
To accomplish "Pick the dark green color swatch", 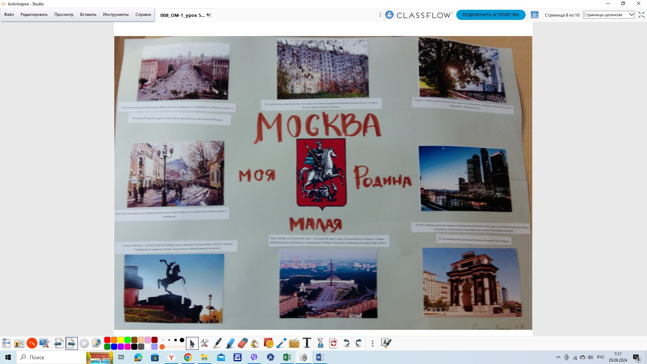I will point(107,346).
